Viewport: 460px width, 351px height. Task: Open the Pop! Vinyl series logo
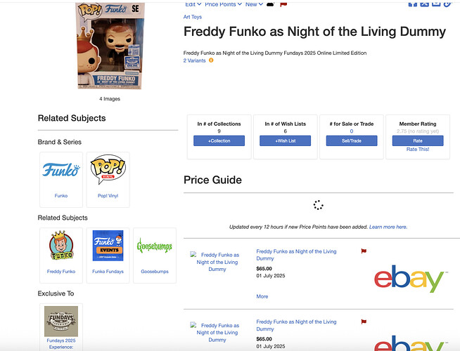[108, 169]
